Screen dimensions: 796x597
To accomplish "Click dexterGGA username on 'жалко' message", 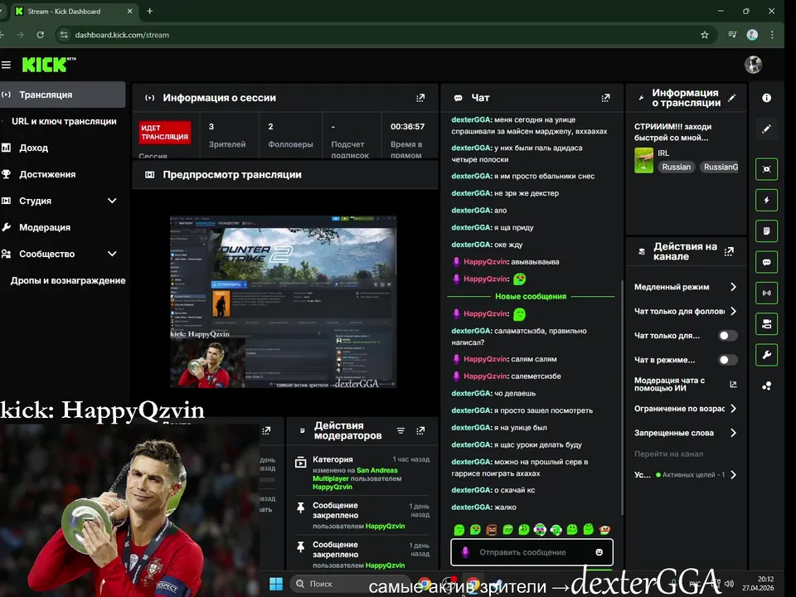I will [x=471, y=507].
